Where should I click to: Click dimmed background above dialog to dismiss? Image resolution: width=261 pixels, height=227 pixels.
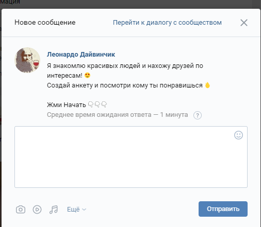point(130,4)
